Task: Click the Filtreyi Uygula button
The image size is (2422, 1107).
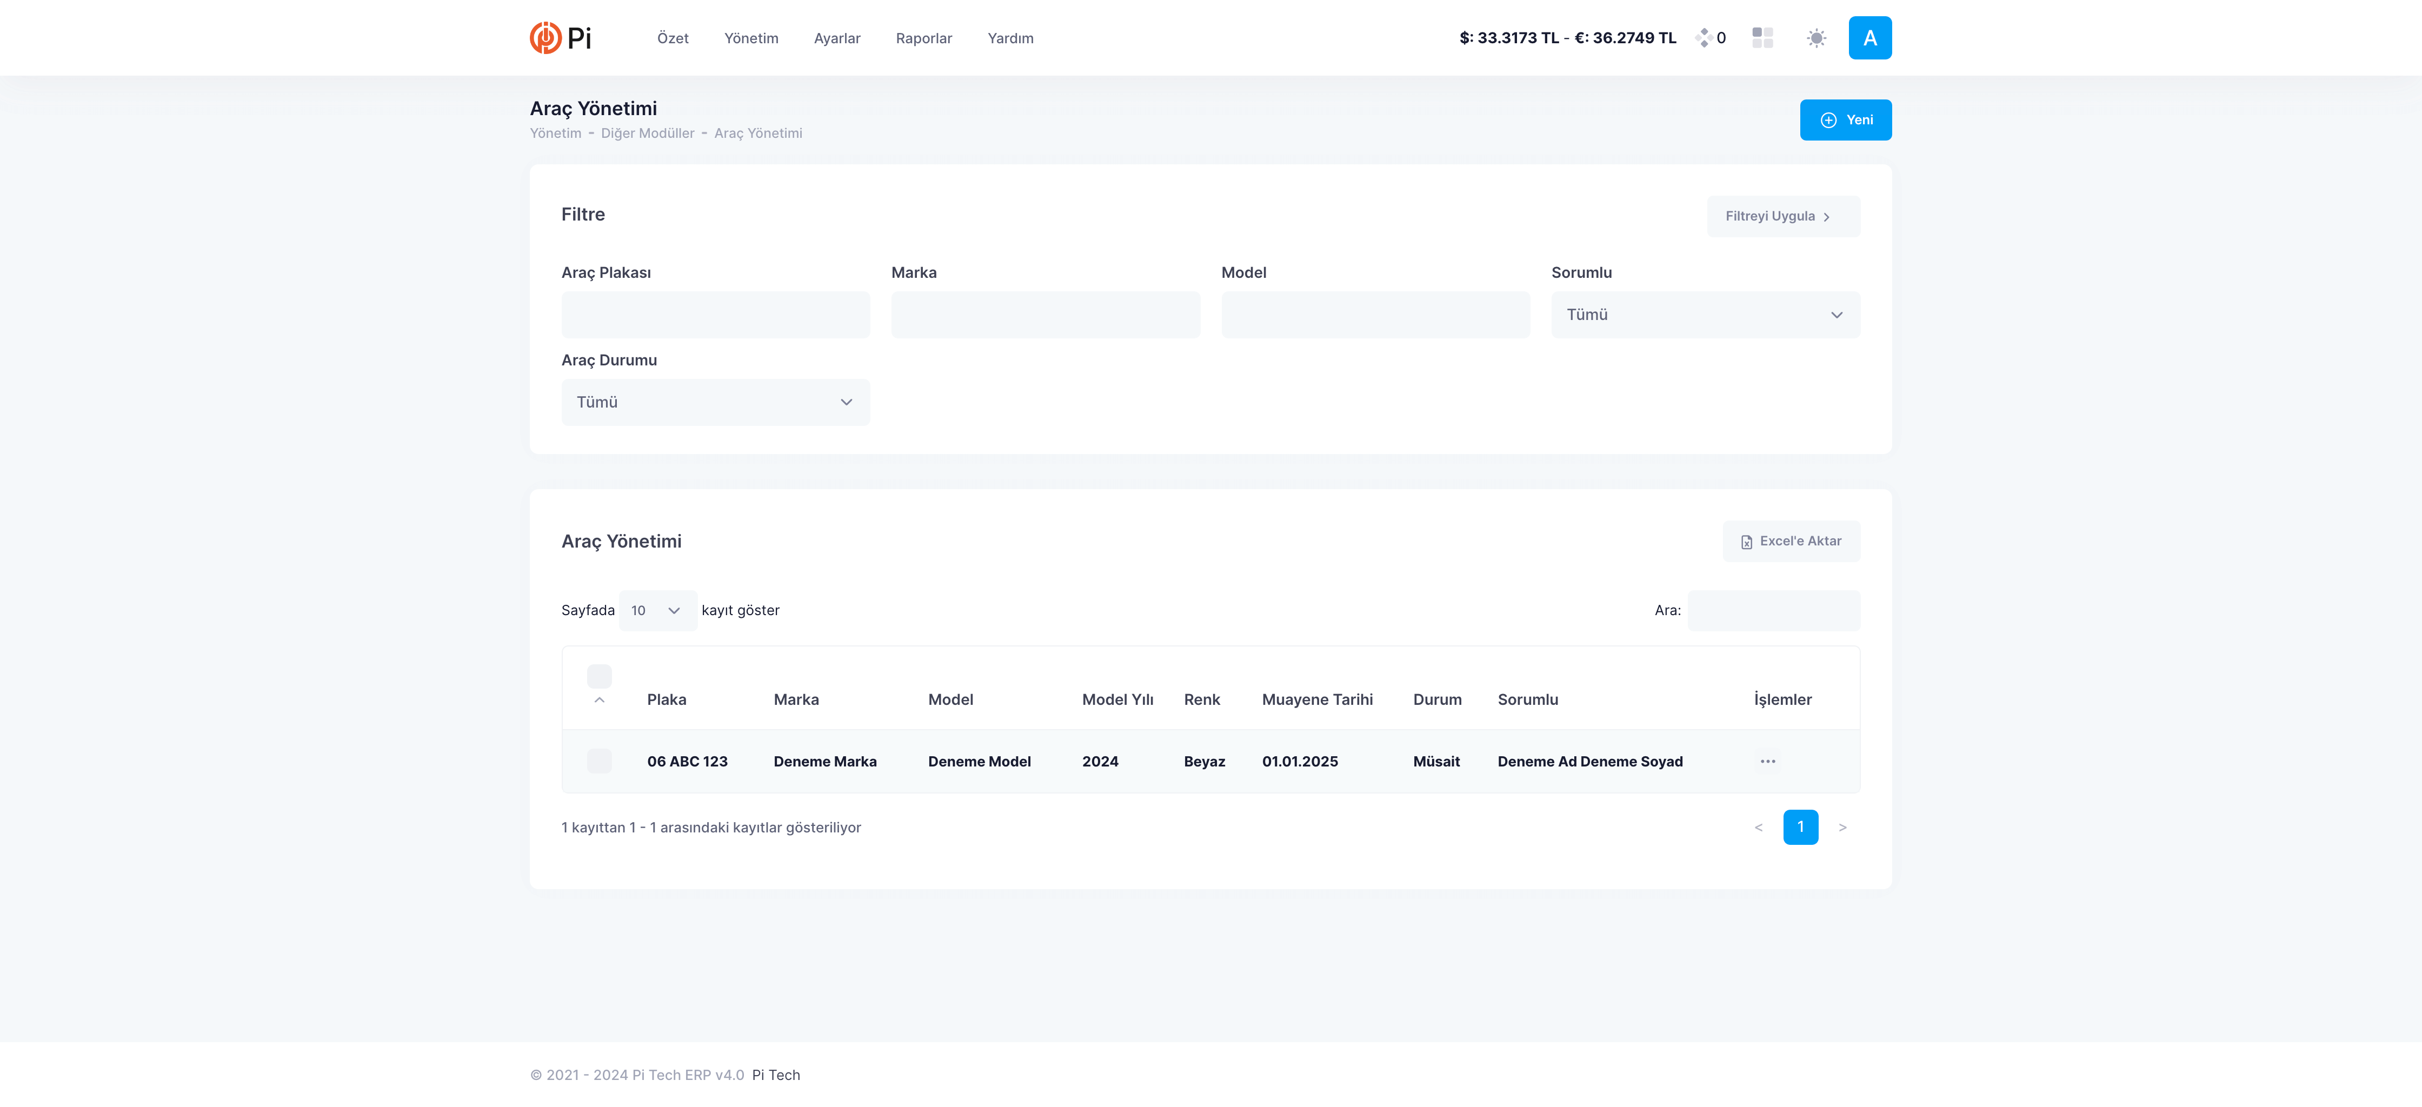Action: tap(1782, 216)
